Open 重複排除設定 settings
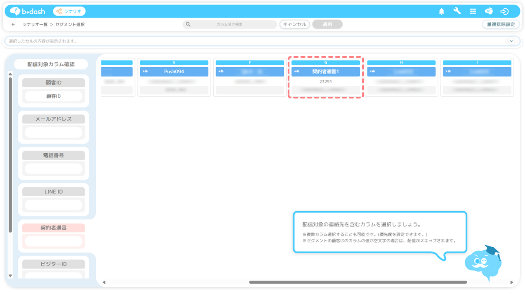Viewport: 525px width, 295px height. [x=501, y=25]
